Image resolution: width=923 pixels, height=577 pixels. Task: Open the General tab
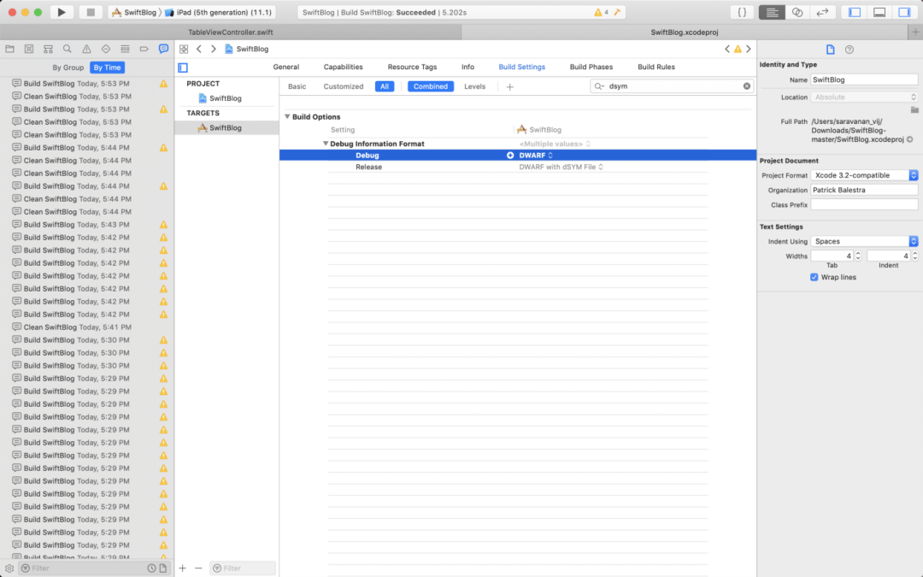point(286,68)
